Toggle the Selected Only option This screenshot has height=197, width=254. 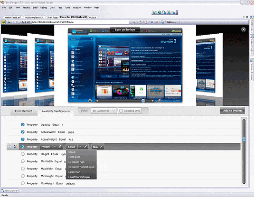pyautogui.click(x=130, y=111)
